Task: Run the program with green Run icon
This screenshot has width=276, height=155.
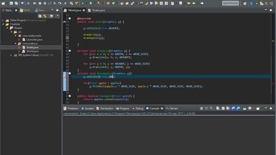Action: [x=91, y=3]
